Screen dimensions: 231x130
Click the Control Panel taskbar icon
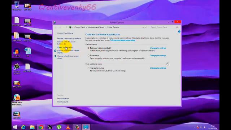86,127
